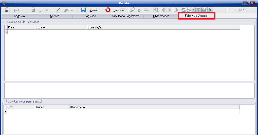
Task: Go to next record arrow
Action: pos(169,10)
